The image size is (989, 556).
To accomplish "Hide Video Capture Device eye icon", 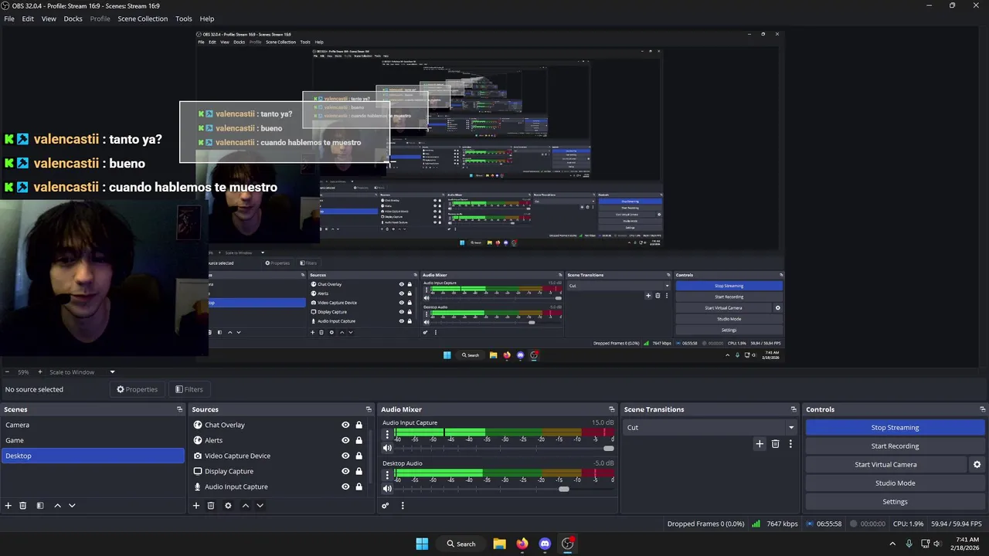I will [345, 456].
